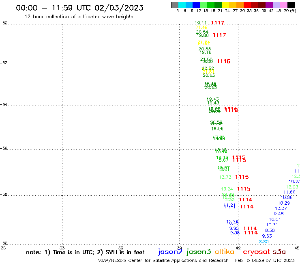
Task: Click the '12 hour collection of altimeter wave heights' subtitle
Action: (79, 17)
